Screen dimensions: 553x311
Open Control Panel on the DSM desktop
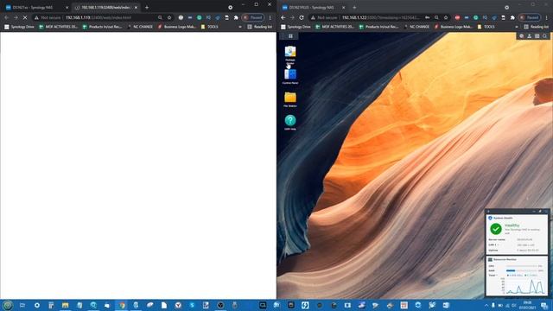290,76
